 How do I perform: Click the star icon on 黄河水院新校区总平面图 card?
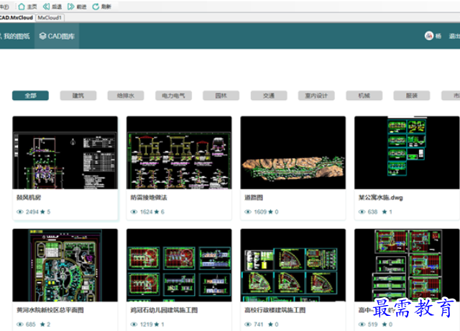coord(42,325)
